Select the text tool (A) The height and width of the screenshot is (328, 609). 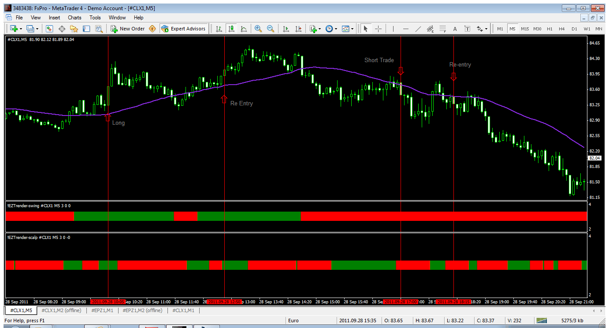tap(455, 29)
